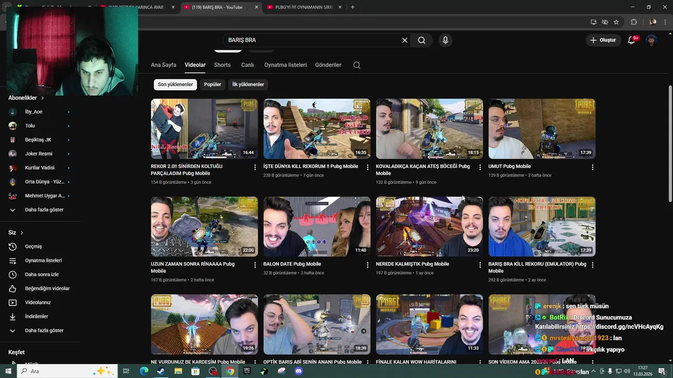This screenshot has height=378, width=673.
Task: Open Microsoft Edge from the taskbar
Action: tap(144, 371)
